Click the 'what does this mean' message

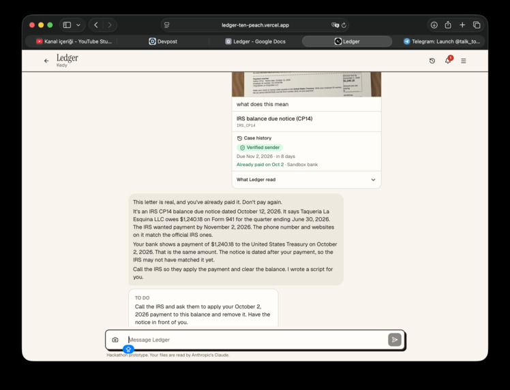point(262,104)
